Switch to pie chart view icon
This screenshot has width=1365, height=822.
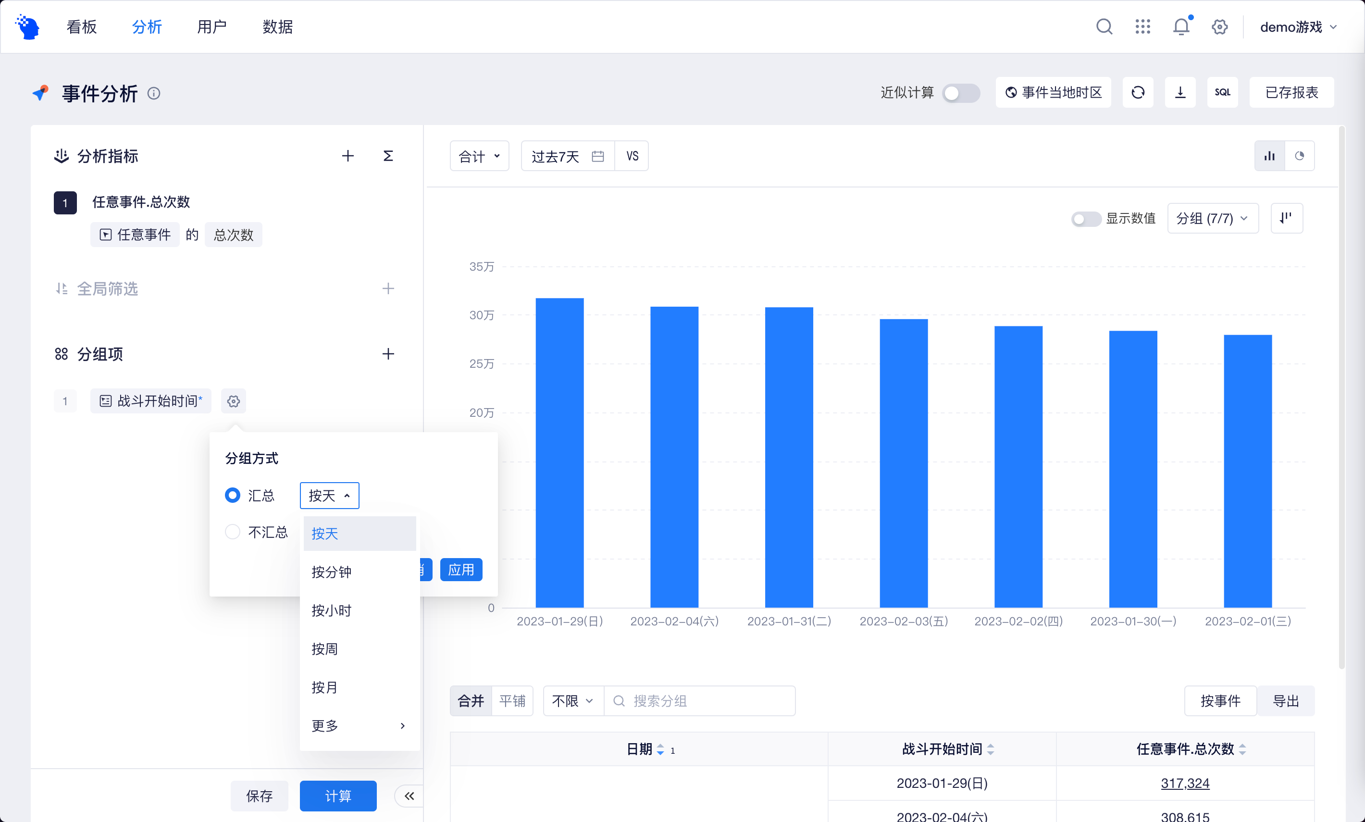pyautogui.click(x=1299, y=156)
